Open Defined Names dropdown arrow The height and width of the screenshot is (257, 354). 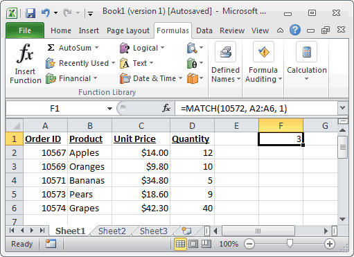(238, 79)
